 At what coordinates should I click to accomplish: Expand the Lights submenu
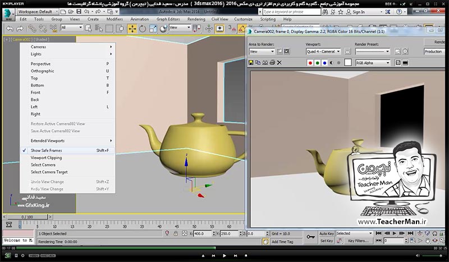pos(67,54)
